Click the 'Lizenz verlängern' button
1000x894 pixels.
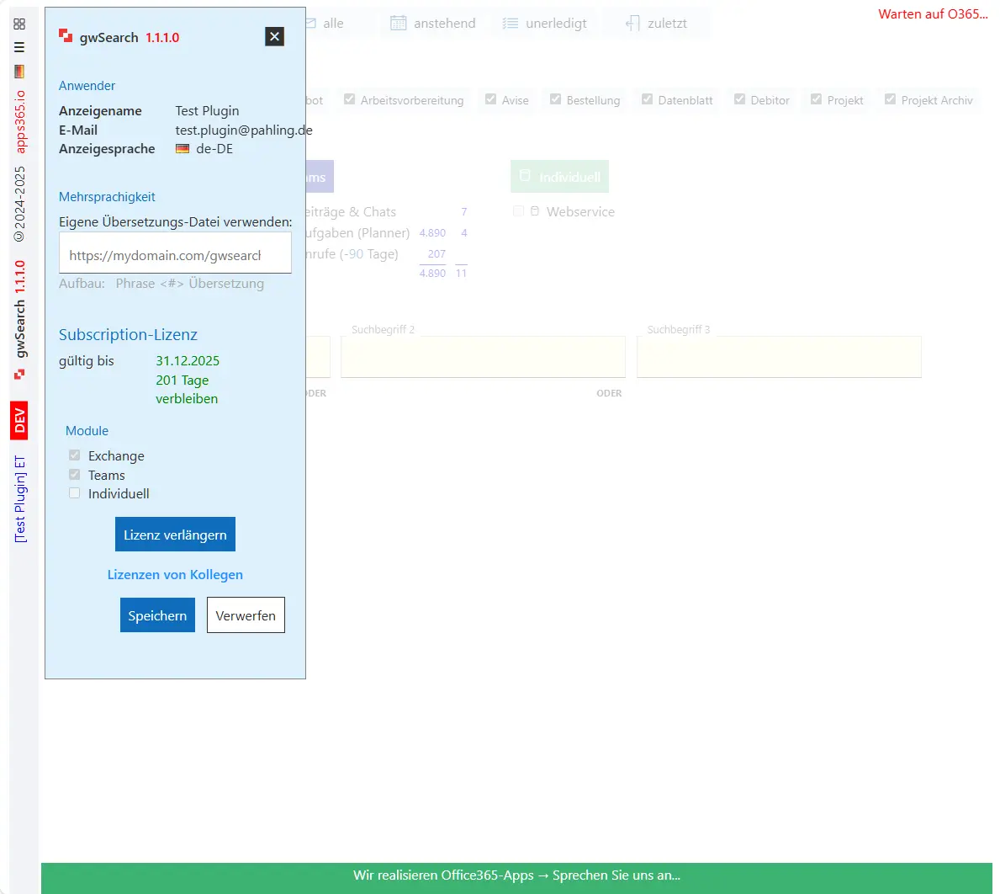point(175,534)
